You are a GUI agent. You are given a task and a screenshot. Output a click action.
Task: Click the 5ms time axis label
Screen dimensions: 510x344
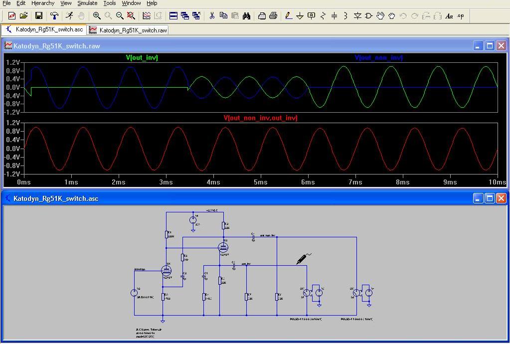pos(261,182)
